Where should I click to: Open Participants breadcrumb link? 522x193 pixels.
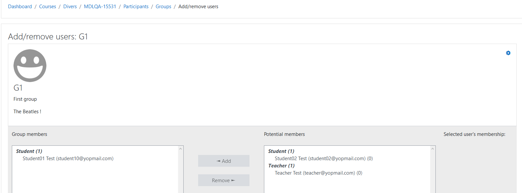136,7
